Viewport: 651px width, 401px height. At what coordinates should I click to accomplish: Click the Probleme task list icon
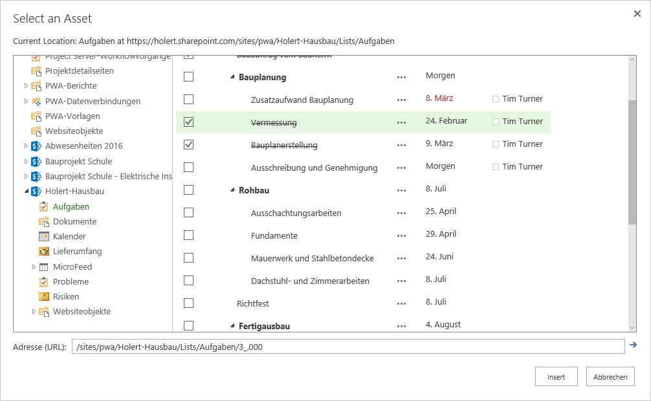[x=44, y=282]
